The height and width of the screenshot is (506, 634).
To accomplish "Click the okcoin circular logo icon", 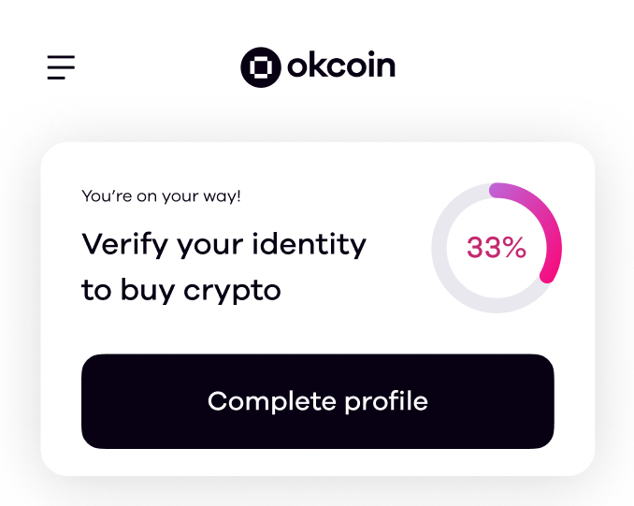I will (261, 67).
